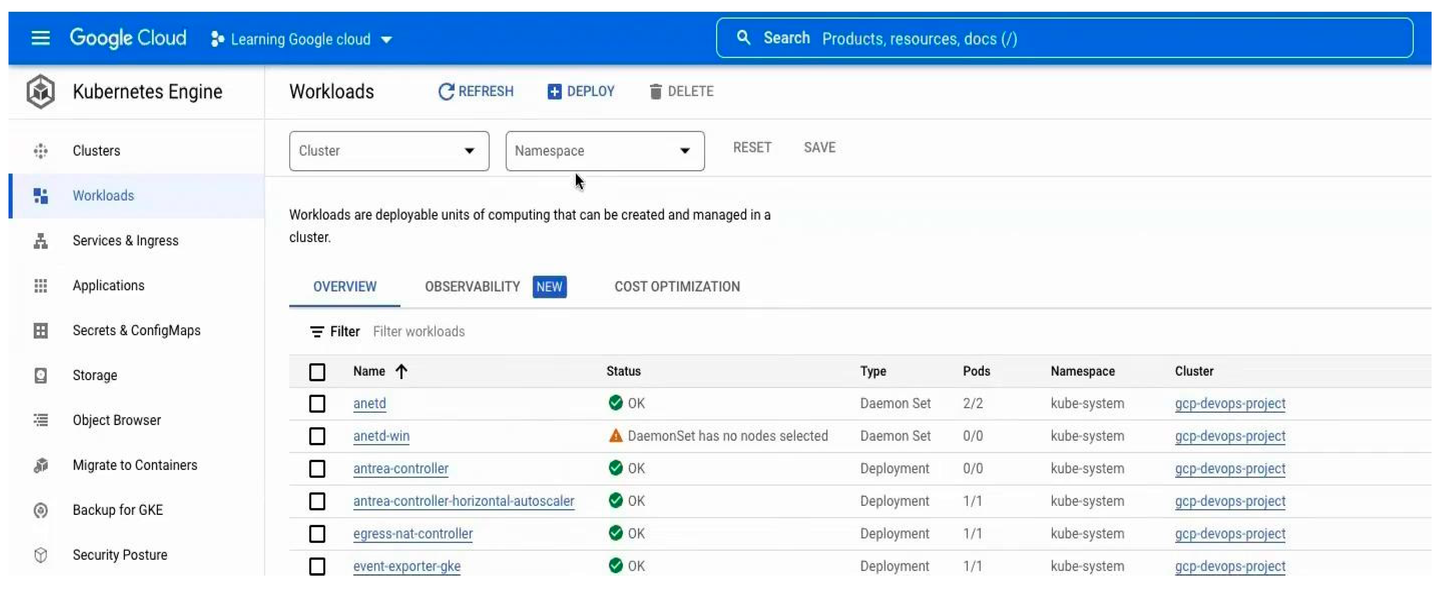This screenshot has width=1444, height=589.
Task: Click the Refresh workloads icon
Action: pyautogui.click(x=446, y=91)
